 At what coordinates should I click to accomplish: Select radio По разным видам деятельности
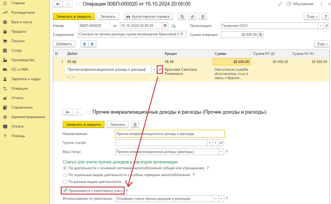65,182
